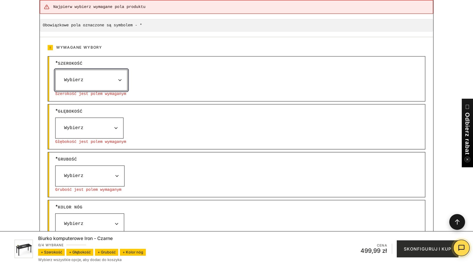Image resolution: width=473 pixels, height=266 pixels.
Task: Close the Odbierz rabat side tab
Action: (x=467, y=160)
